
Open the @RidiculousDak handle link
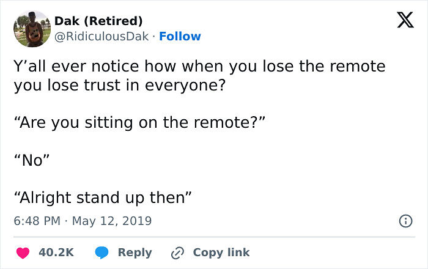tap(101, 37)
